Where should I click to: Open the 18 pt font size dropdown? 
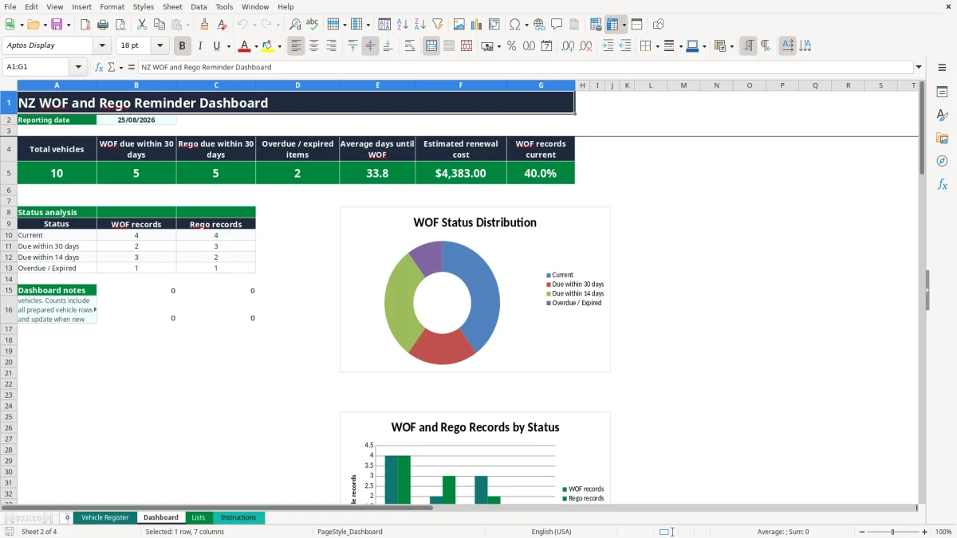[159, 46]
